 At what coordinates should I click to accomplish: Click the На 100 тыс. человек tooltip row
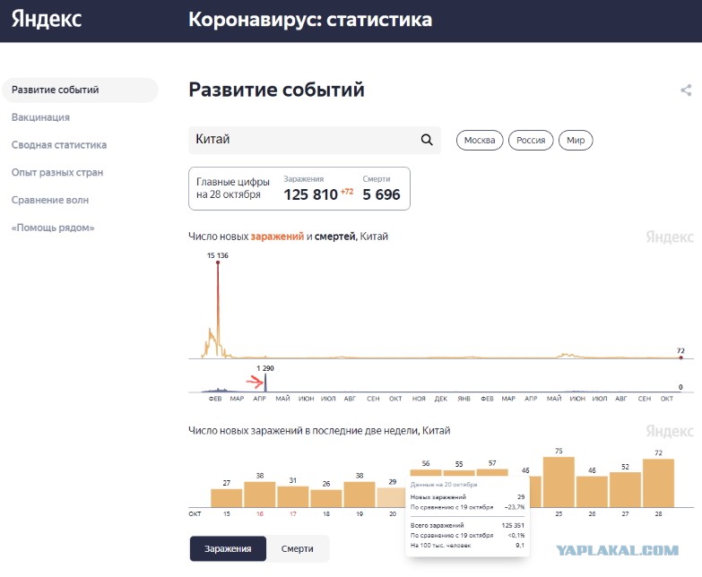pyautogui.click(x=467, y=546)
